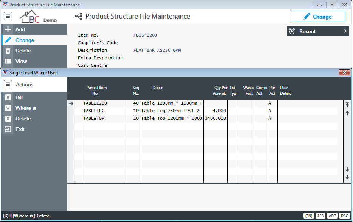Click the Exit door arrow icon
The width and height of the screenshot is (353, 222).
(x=8, y=129)
